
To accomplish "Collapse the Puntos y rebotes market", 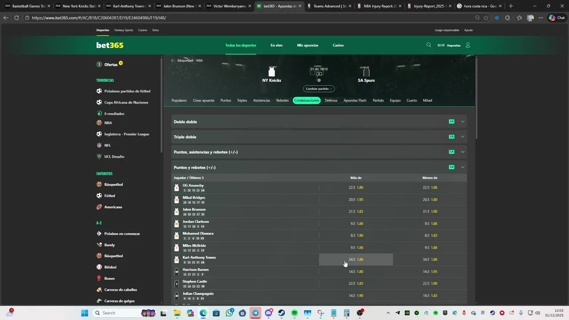I will 463,167.
